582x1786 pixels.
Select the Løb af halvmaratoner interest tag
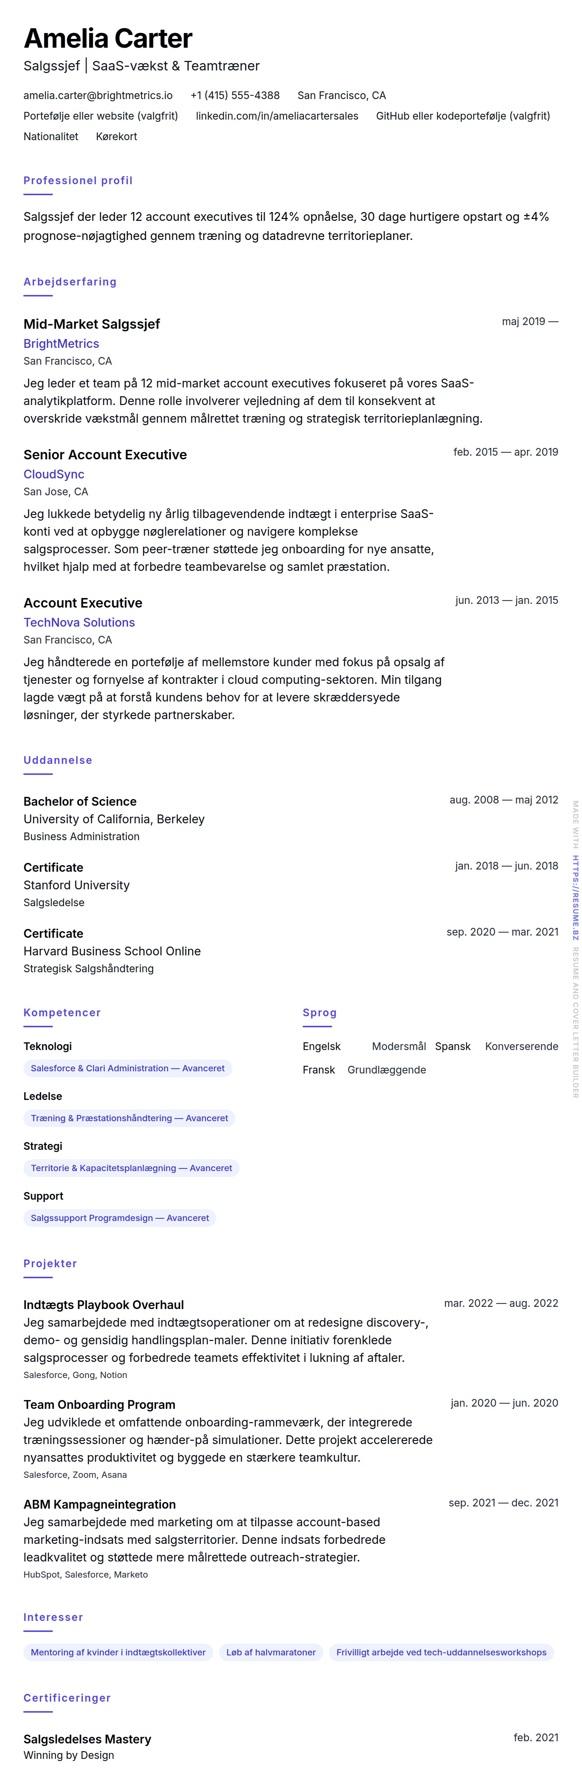(x=271, y=1652)
